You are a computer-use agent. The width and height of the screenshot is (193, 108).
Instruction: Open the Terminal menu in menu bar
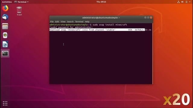point(79,22)
